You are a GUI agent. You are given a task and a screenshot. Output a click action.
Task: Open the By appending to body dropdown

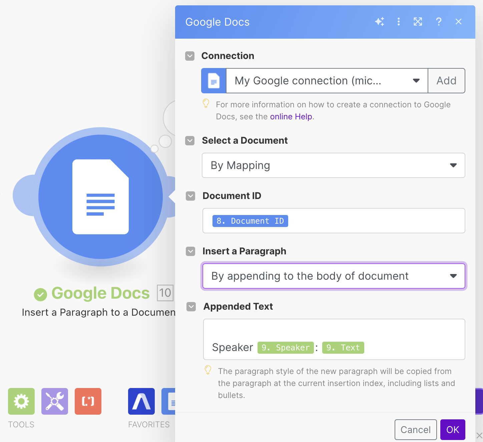334,276
